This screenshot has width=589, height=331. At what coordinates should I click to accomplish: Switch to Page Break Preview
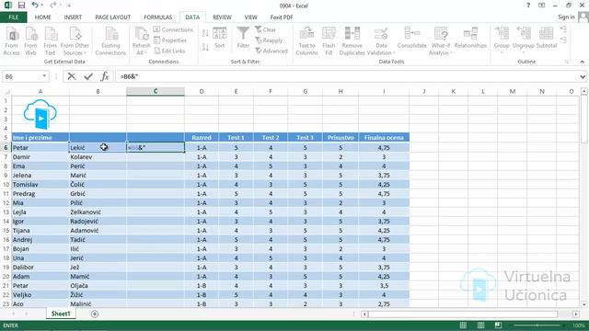(498, 325)
